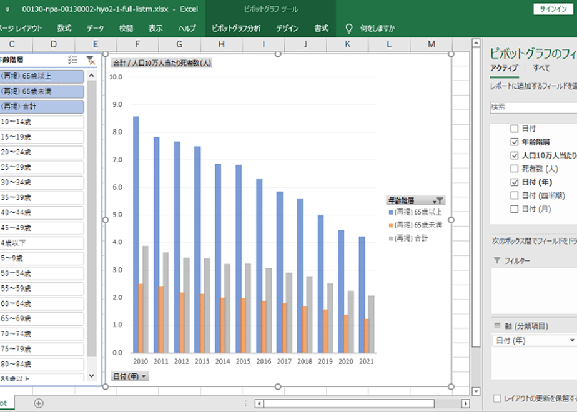Check the 日付 (月) field checkbox
This screenshot has height=412, width=577.
click(x=515, y=209)
